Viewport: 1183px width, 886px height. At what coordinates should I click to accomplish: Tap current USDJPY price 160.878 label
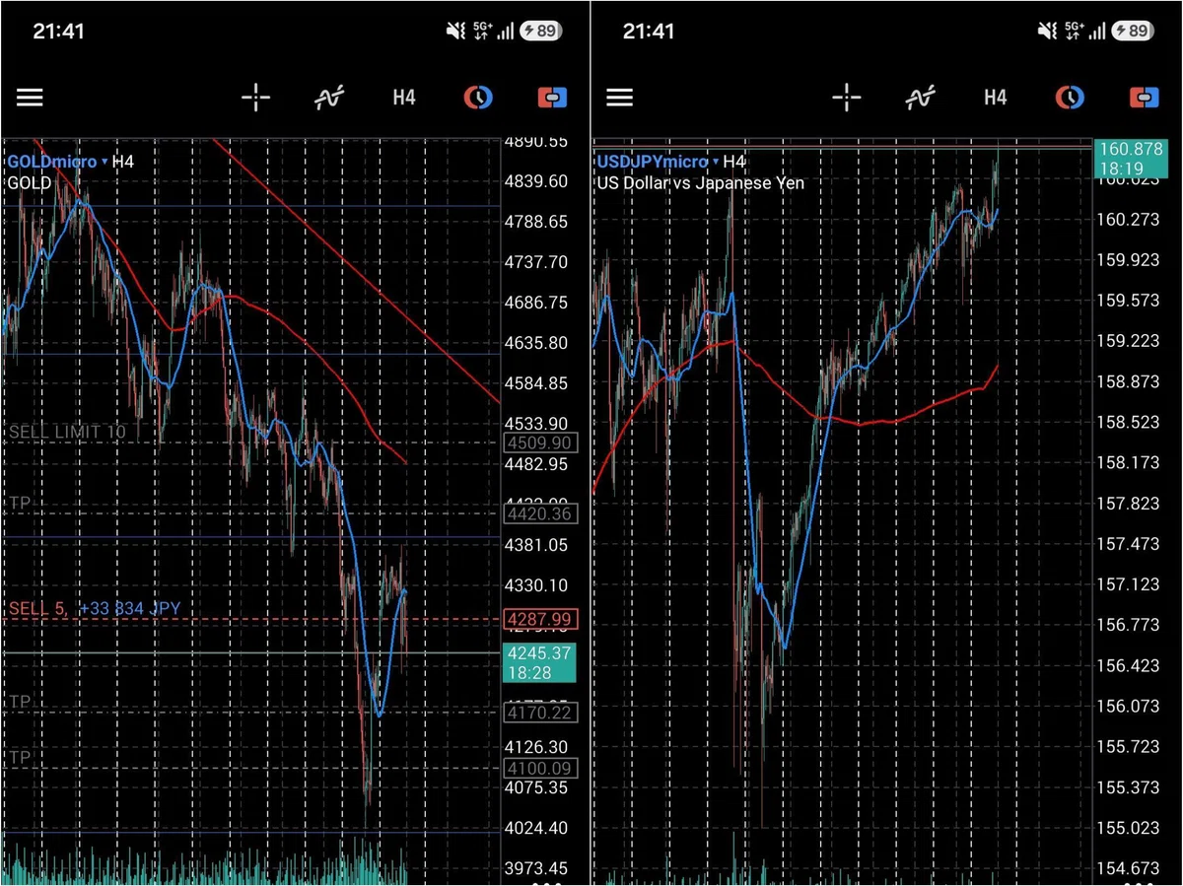[x=1132, y=158]
